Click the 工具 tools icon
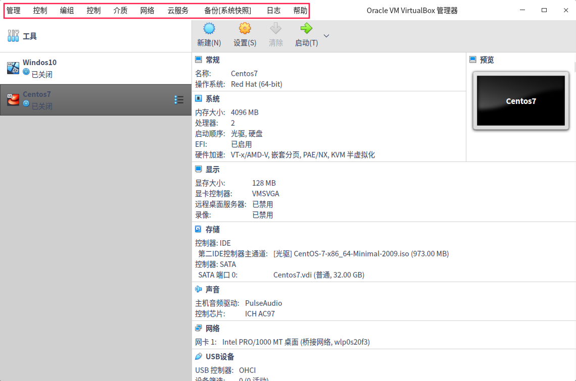 pyautogui.click(x=13, y=36)
